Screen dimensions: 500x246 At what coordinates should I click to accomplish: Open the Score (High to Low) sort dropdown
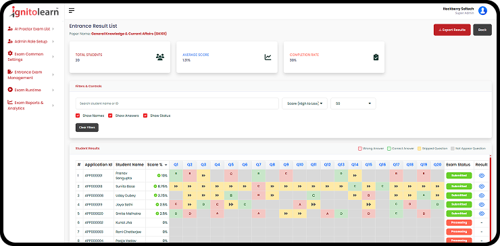pos(305,103)
